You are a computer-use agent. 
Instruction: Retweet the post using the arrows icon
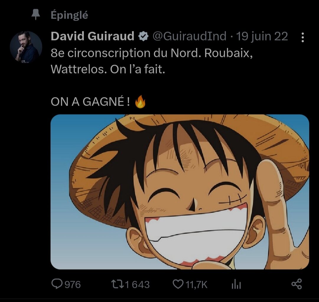click(x=117, y=284)
